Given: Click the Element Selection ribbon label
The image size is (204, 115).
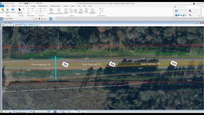Looking at the screenshot, I should pyautogui.click(x=20, y=13).
